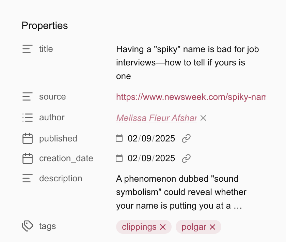Remove the clippings tag
The width and height of the screenshot is (286, 242).
pyautogui.click(x=163, y=227)
